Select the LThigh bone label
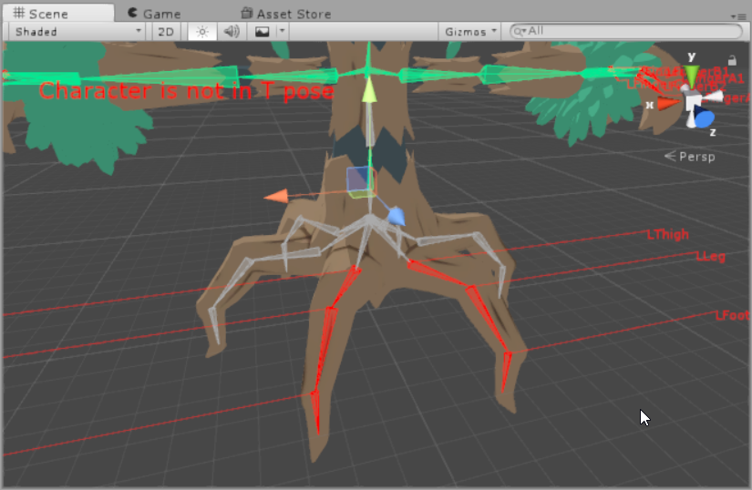Screen dimensions: 752x490 click(x=667, y=234)
